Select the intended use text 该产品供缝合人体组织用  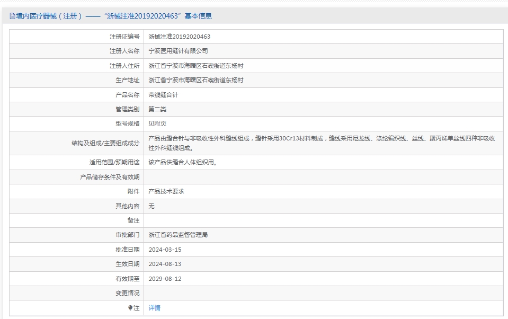click(182, 163)
